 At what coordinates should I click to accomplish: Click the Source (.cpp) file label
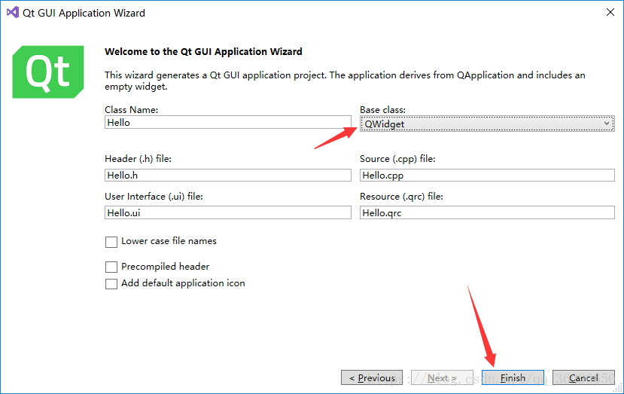[397, 158]
